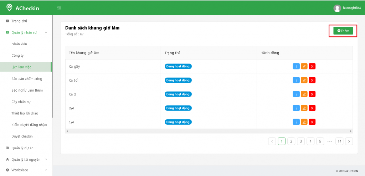Go to page 1
This screenshot has width=365, height=176.
tap(282, 141)
